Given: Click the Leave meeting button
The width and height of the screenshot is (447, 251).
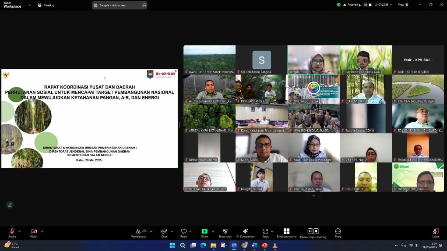Looking at the screenshot, I should coord(435,231).
